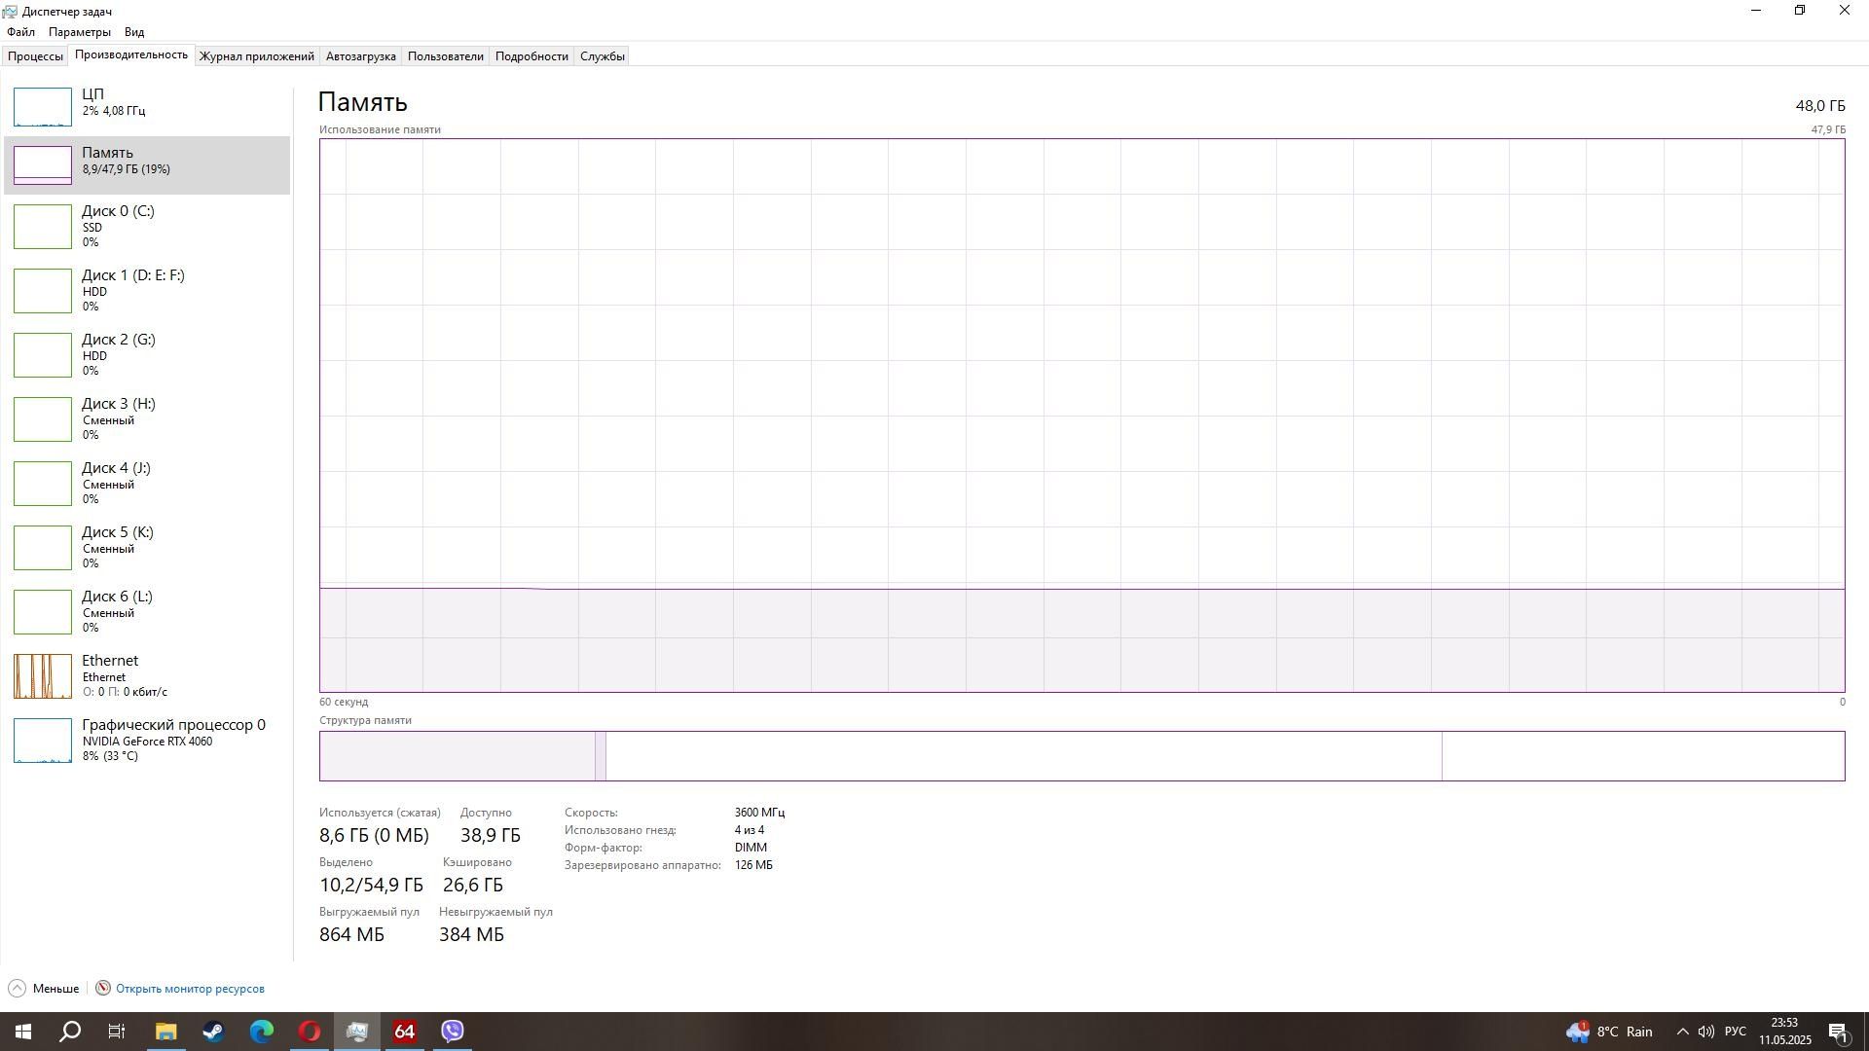Viewport: 1869px width, 1051px height.
Task: Switch to the Службы tab
Action: point(602,56)
